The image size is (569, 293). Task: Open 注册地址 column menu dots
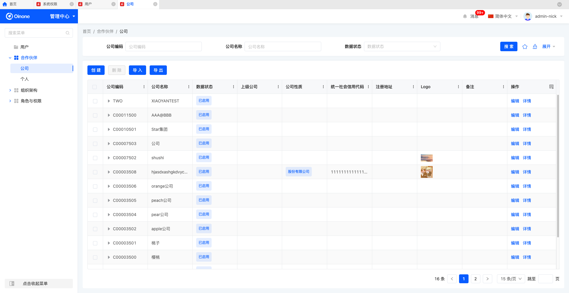click(413, 87)
